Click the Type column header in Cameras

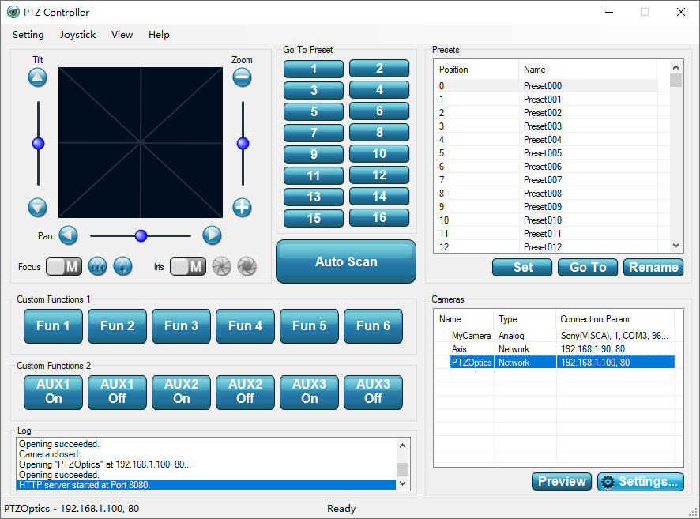tap(525, 319)
